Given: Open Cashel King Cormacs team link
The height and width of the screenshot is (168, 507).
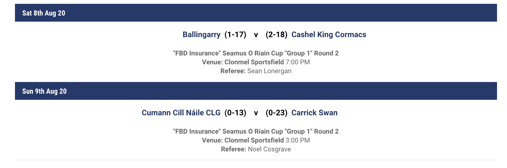Looking at the screenshot, I should (x=329, y=35).
